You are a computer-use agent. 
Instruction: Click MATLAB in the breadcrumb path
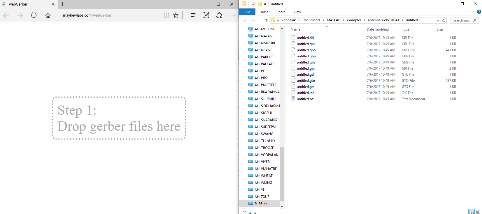pyautogui.click(x=333, y=20)
